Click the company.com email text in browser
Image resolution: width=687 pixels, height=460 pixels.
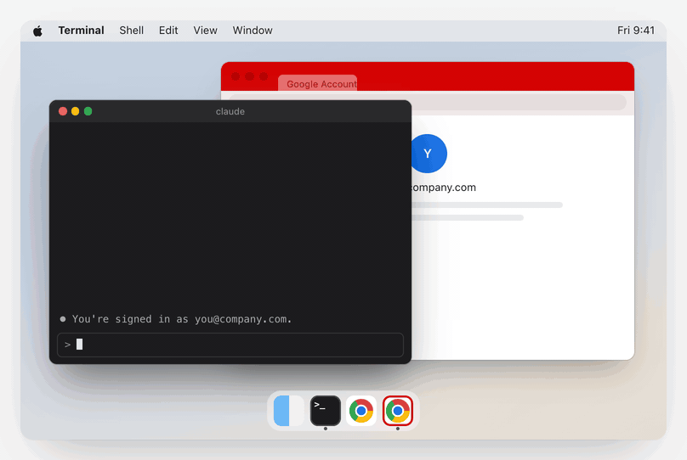click(443, 188)
